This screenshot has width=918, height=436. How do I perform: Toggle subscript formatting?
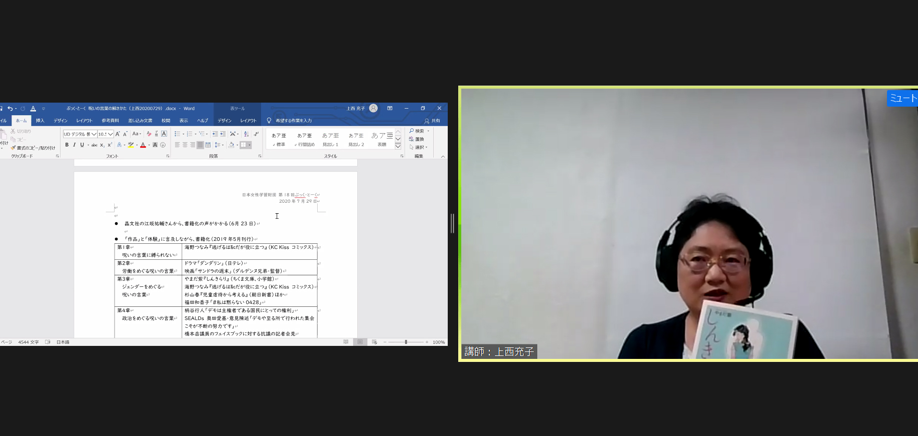tap(102, 145)
